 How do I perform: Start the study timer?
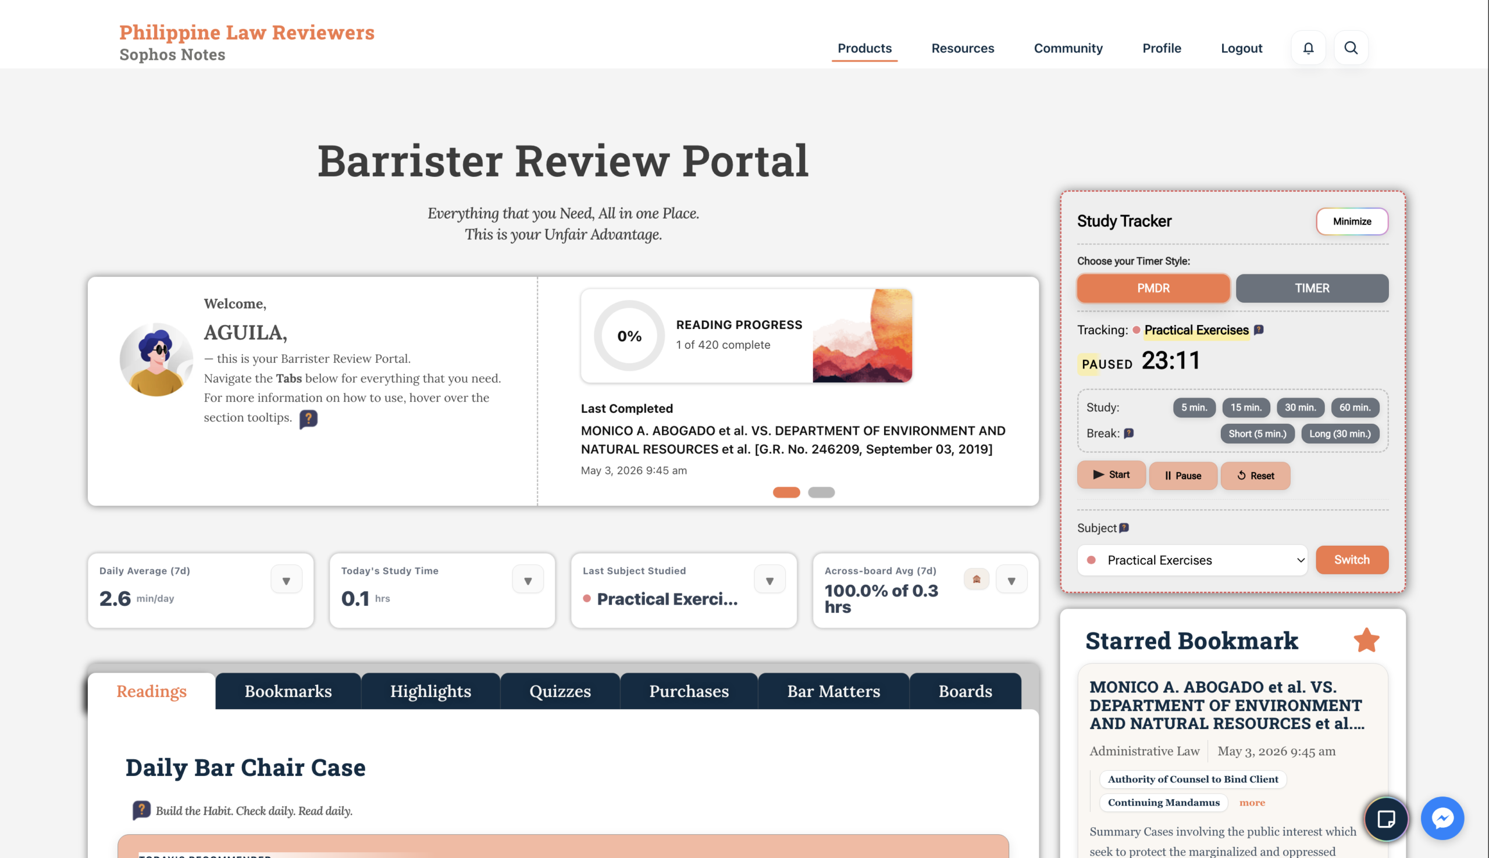coord(1111,474)
